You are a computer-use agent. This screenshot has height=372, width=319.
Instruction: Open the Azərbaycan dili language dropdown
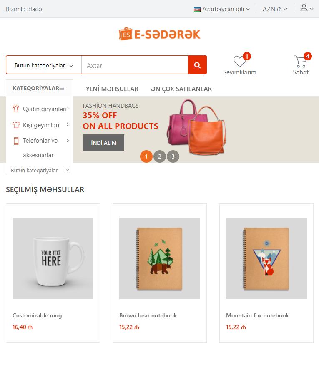pos(221,9)
